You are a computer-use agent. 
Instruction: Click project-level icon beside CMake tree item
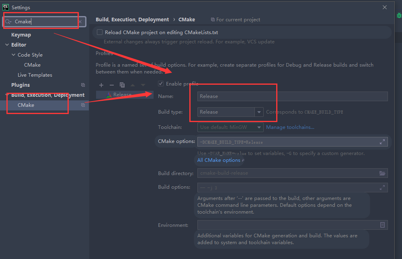(x=83, y=105)
